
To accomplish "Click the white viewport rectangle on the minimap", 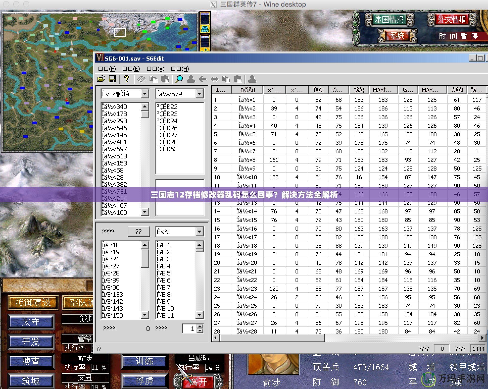I will point(120,33).
